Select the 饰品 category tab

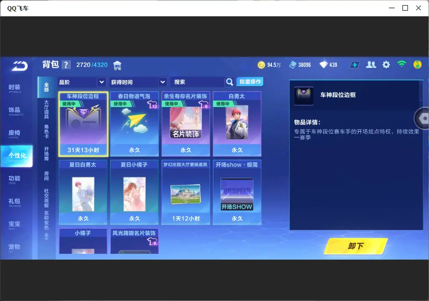pyautogui.click(x=15, y=111)
